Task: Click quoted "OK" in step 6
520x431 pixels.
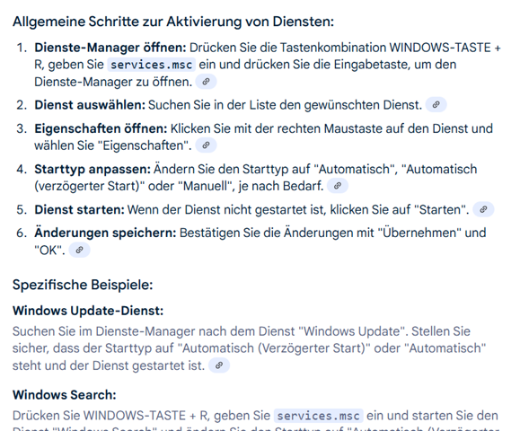Action: pyautogui.click(x=49, y=251)
